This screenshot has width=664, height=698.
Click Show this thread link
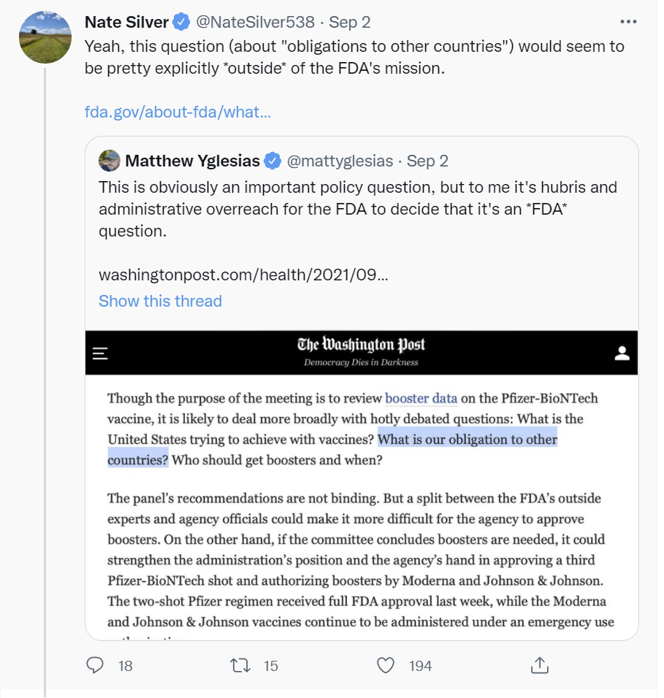tap(160, 301)
